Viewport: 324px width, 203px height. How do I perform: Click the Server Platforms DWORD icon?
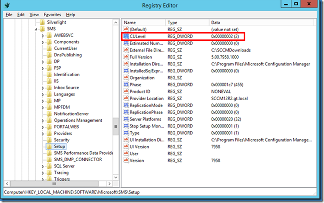[x=126, y=119]
